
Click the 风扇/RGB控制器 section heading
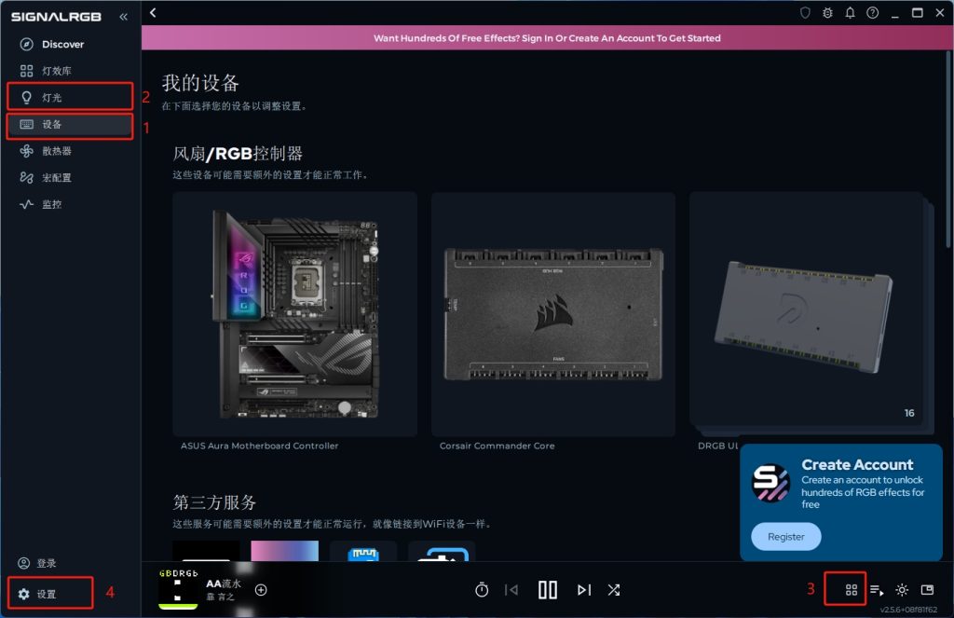[x=238, y=154]
